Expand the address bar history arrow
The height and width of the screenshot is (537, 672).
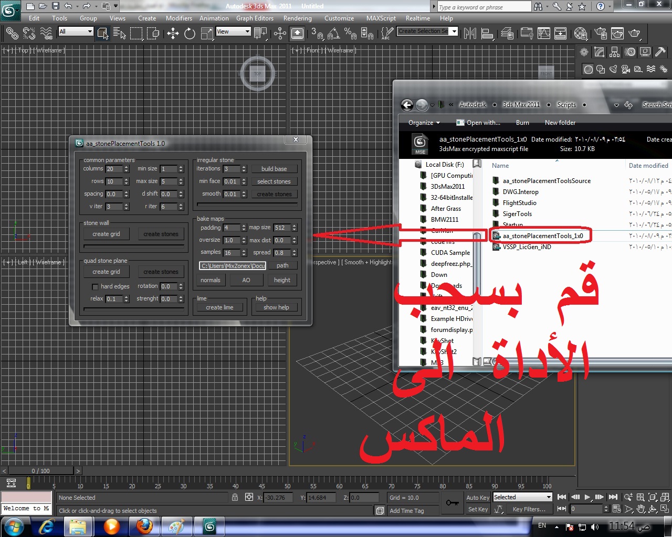pos(616,105)
